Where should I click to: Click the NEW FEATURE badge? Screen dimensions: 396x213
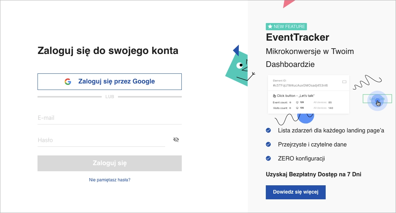pos(286,27)
